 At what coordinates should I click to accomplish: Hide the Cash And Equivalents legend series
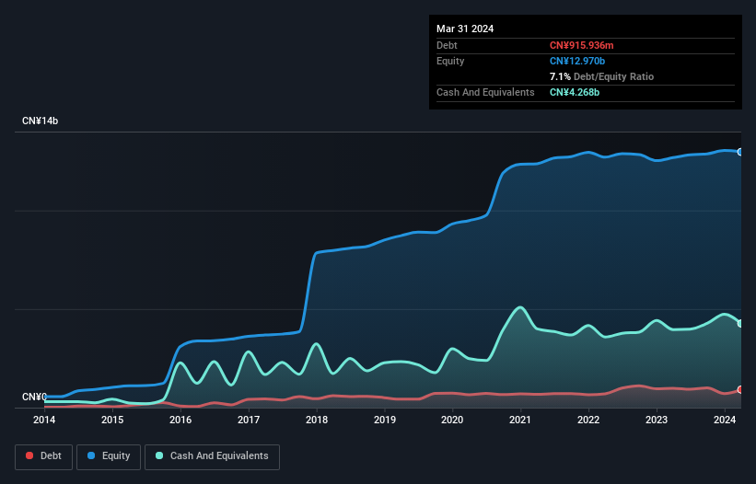(x=211, y=456)
